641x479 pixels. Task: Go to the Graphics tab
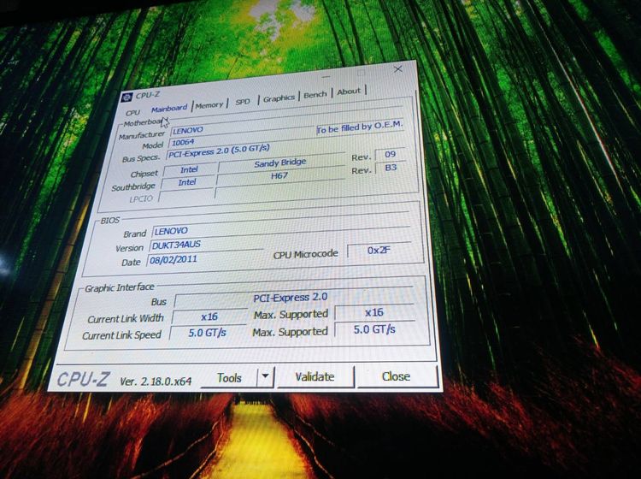click(x=279, y=98)
